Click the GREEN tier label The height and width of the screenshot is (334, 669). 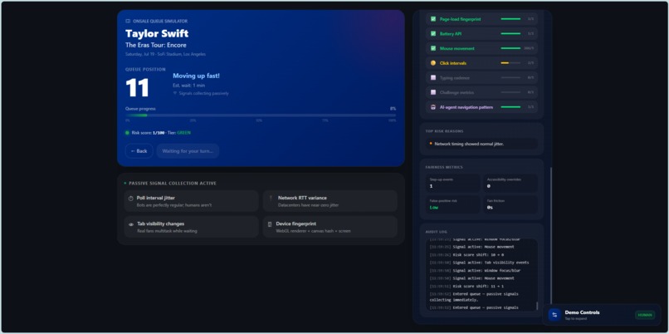click(184, 133)
